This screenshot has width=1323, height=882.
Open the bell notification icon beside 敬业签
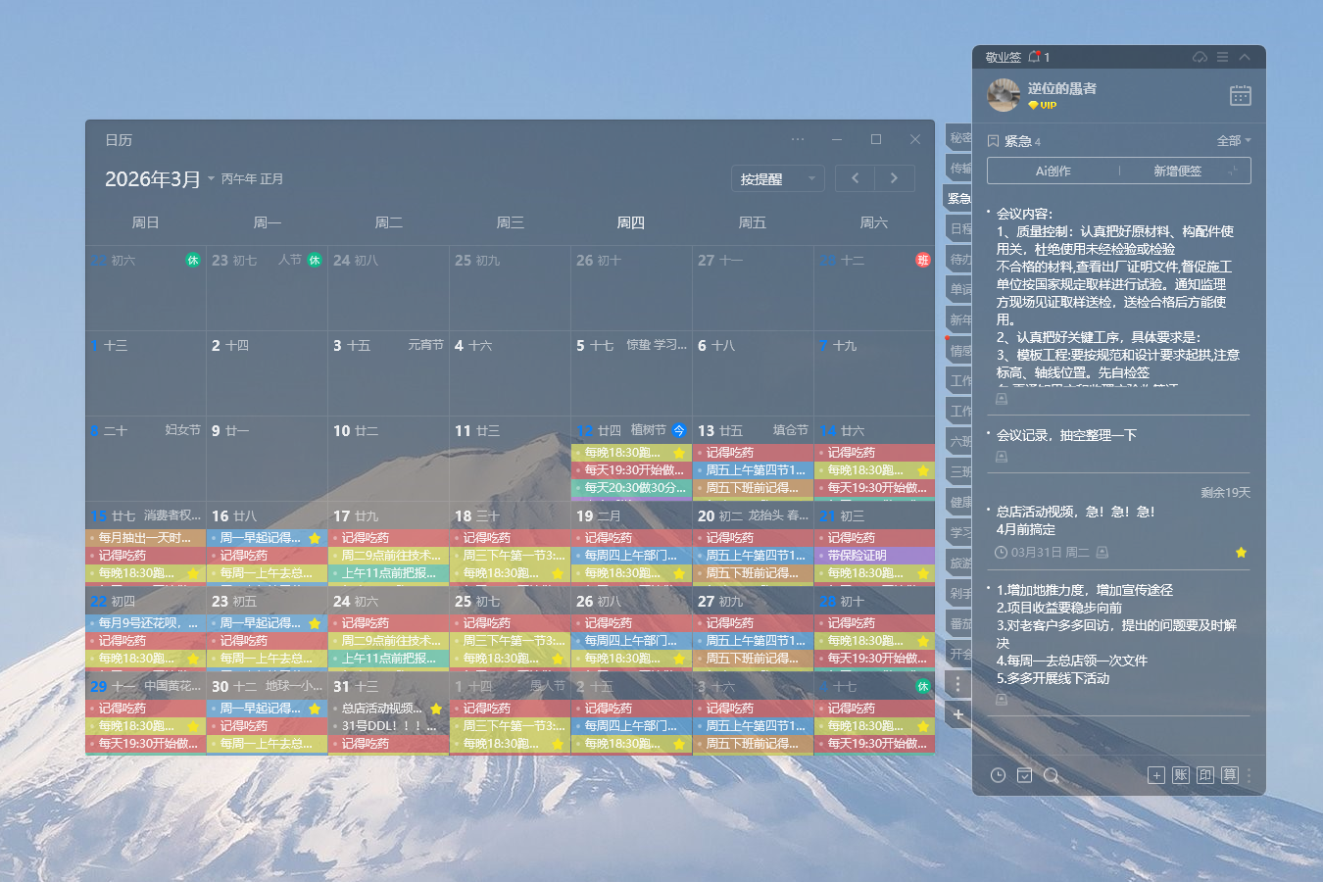(1035, 56)
